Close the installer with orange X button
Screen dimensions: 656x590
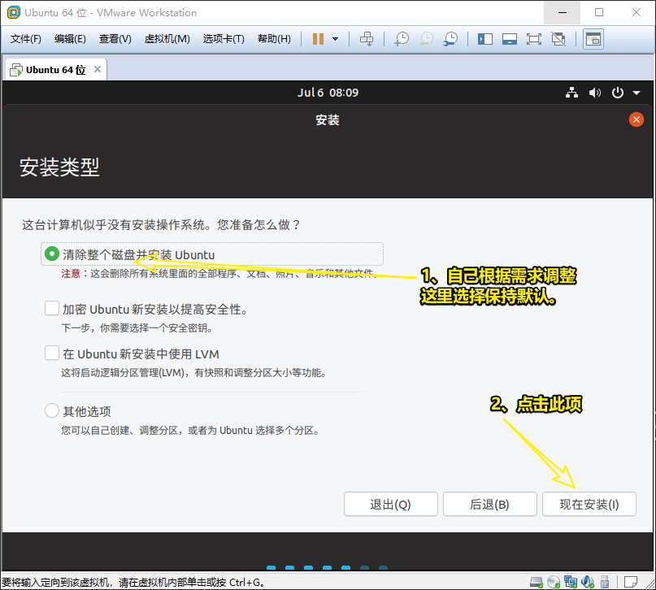(636, 119)
